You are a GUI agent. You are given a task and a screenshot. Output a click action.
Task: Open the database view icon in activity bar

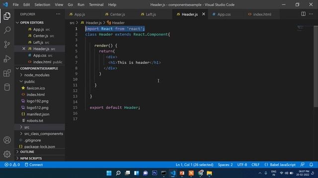coord(7,87)
